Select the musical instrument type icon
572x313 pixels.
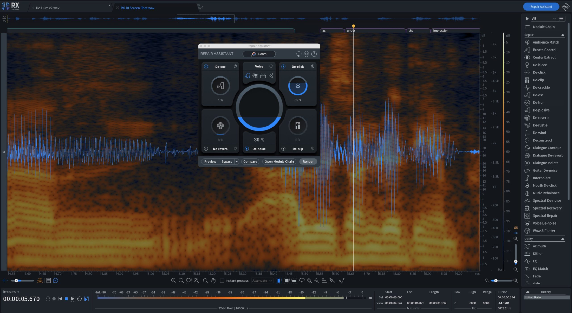click(x=255, y=76)
